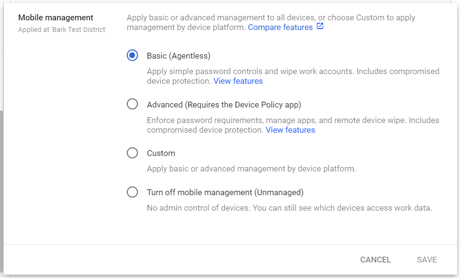Click View features under Advanced option
The image size is (460, 278).
click(x=290, y=130)
